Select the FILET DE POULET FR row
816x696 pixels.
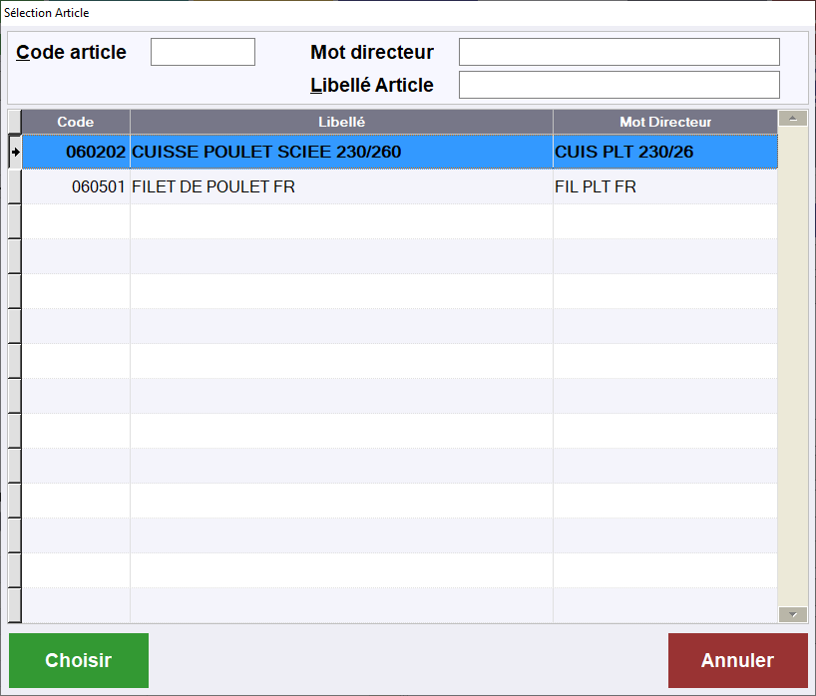pos(341,187)
